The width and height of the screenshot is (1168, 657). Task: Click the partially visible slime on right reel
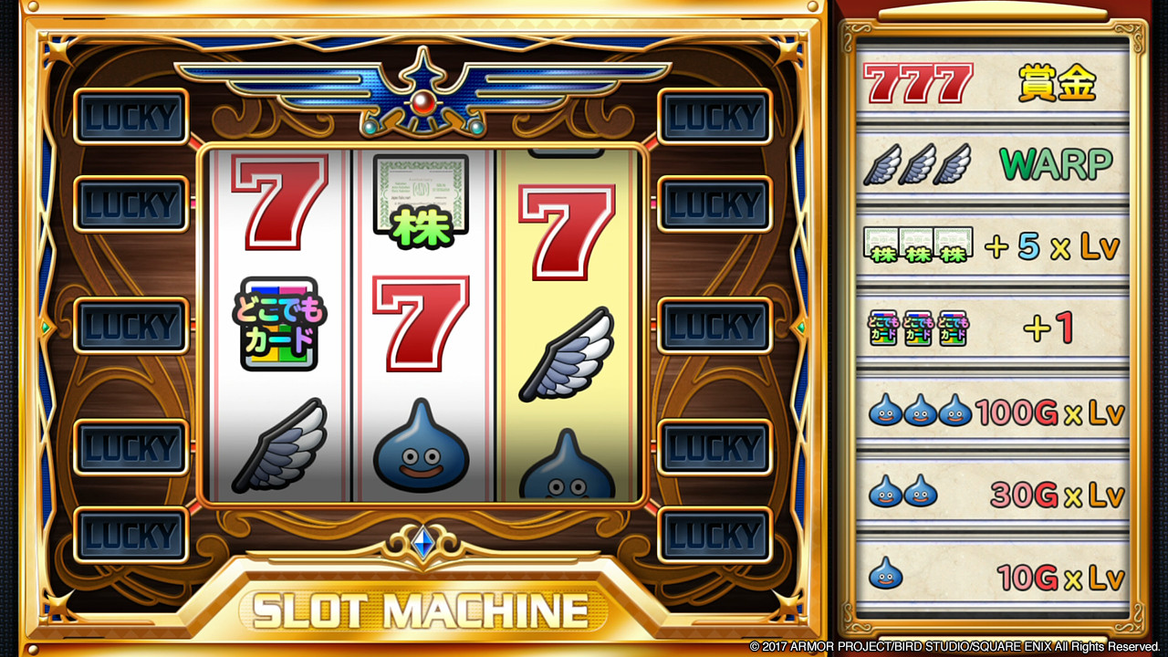(x=567, y=464)
